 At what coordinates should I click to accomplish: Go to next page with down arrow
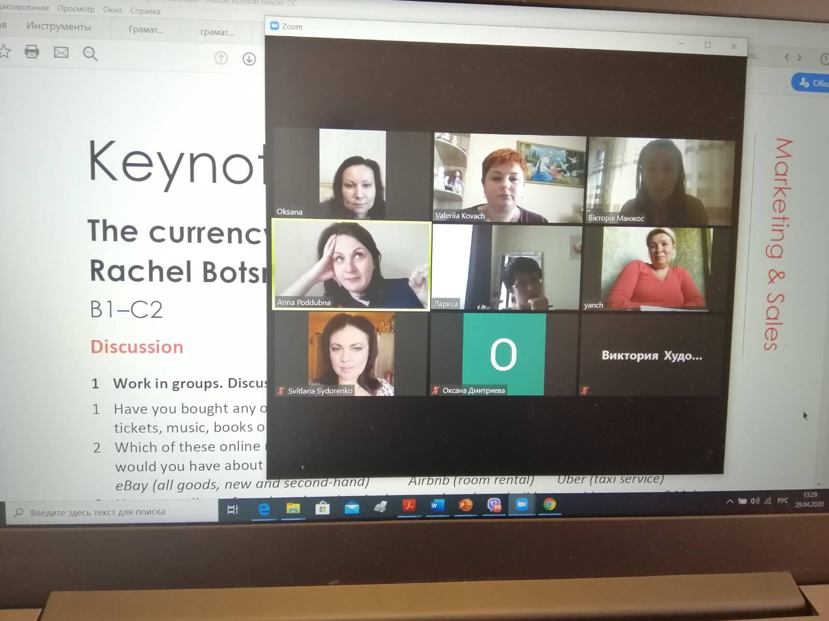[x=249, y=59]
